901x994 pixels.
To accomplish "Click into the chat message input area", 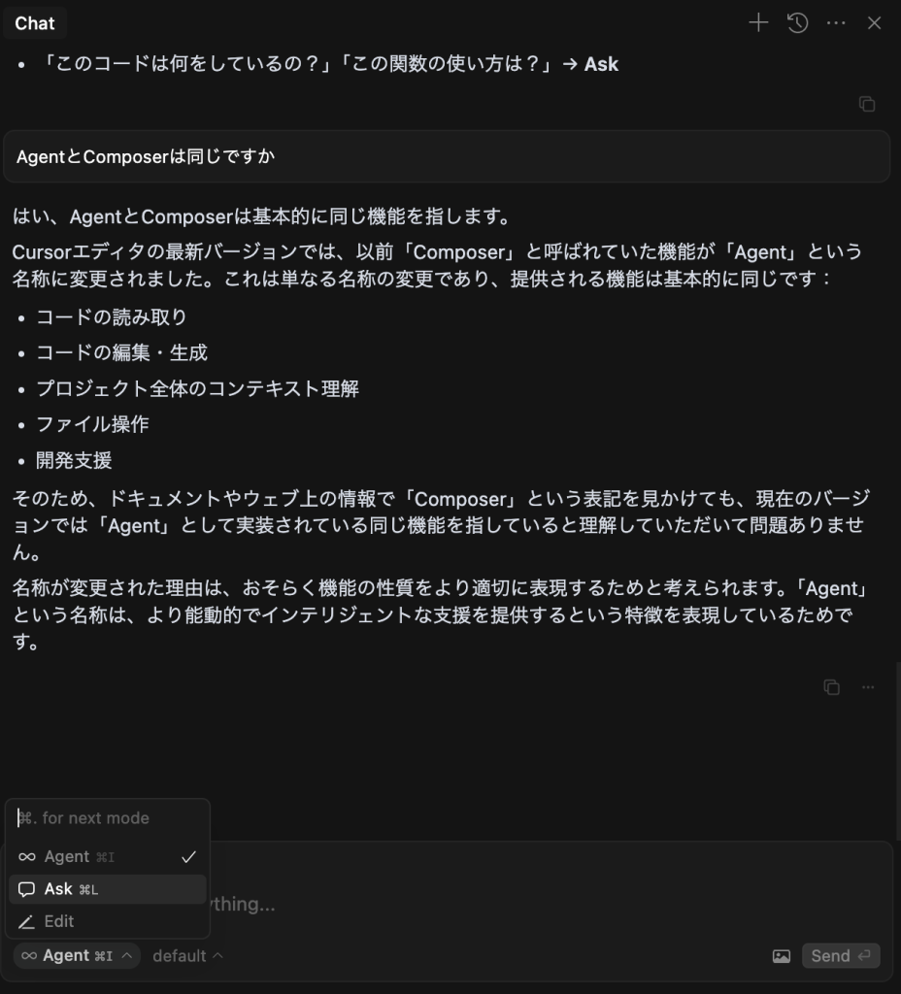I will [544, 903].
